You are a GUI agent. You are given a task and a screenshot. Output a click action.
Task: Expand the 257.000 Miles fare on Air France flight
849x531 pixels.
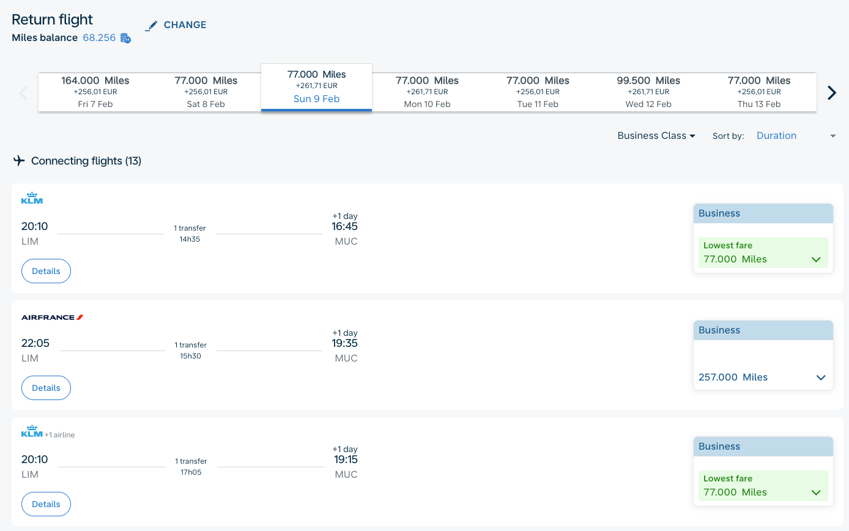point(820,377)
